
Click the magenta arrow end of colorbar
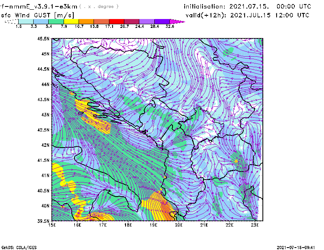click(177, 21)
